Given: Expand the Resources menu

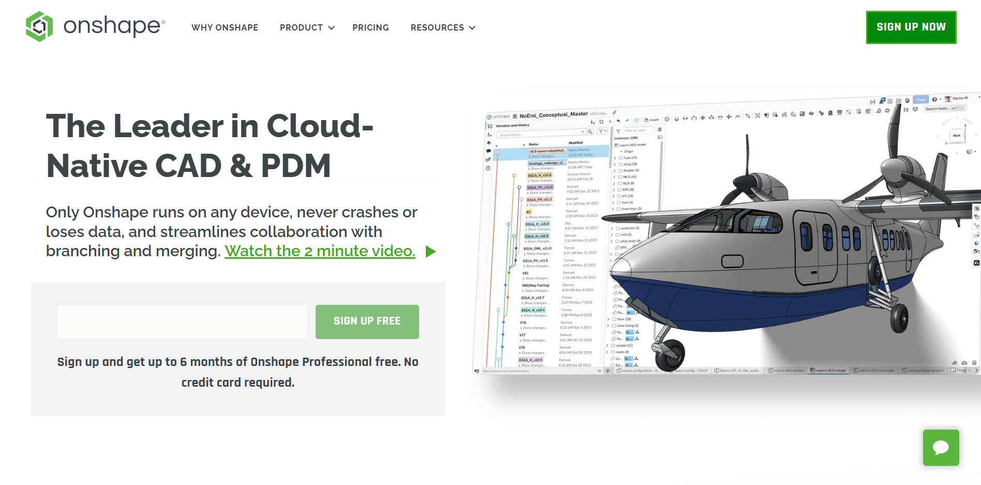Looking at the screenshot, I should coord(443,27).
